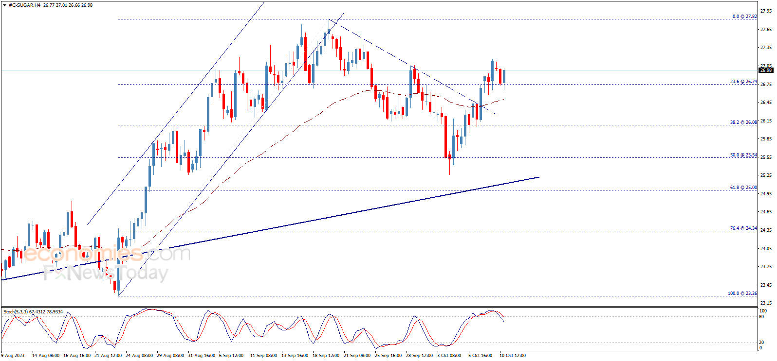The width and height of the screenshot is (777, 361).
Task: Click 24.65 on the price axis
Action: pos(766,212)
